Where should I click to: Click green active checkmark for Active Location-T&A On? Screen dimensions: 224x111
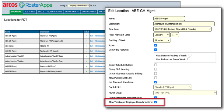(86, 61)
